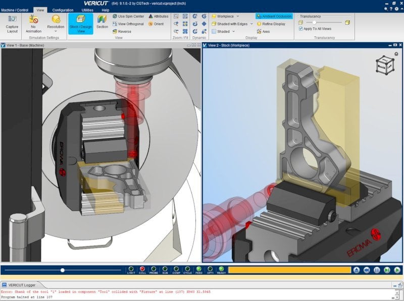Click the Rewind playback button
404x301 pixels.
pyautogui.click(x=367, y=270)
